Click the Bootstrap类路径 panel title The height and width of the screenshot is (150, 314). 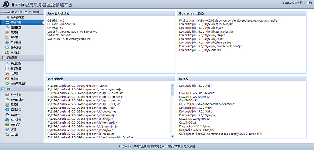tap(192, 13)
